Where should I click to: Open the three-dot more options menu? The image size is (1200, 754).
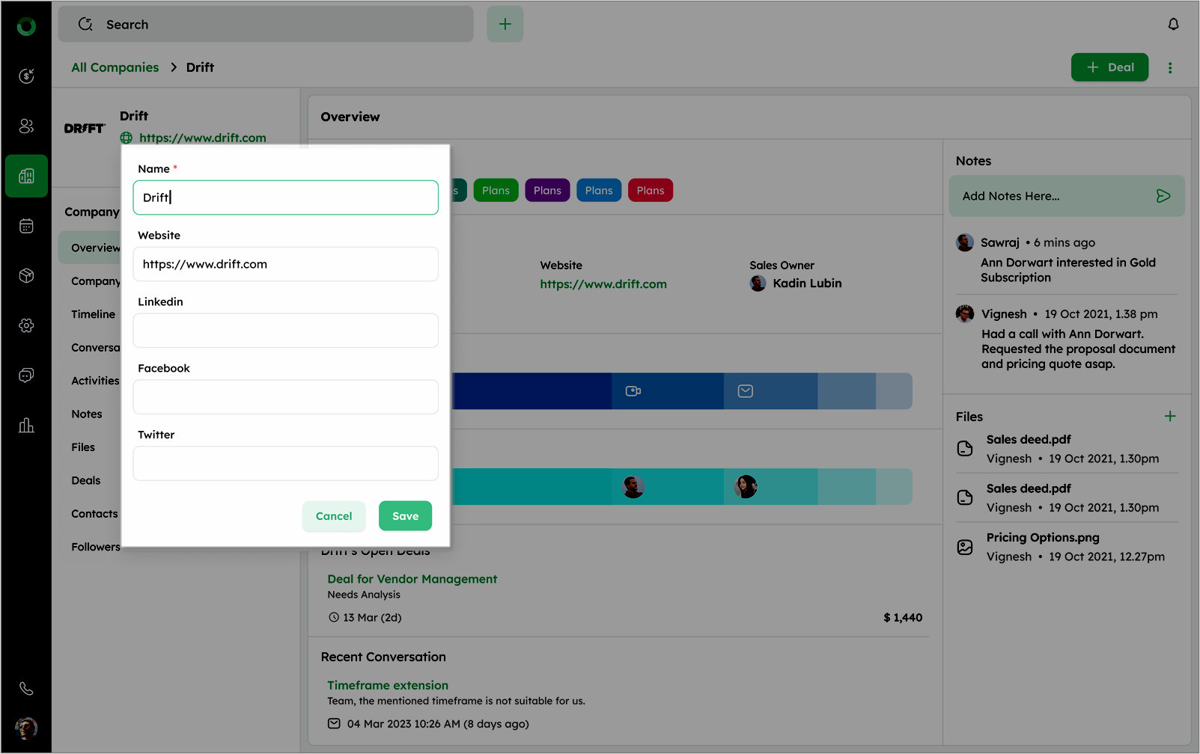pyautogui.click(x=1170, y=67)
